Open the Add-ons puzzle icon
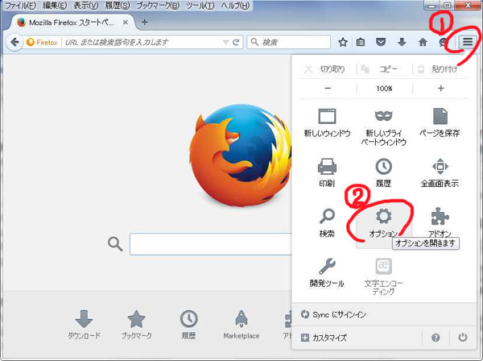 tap(440, 218)
